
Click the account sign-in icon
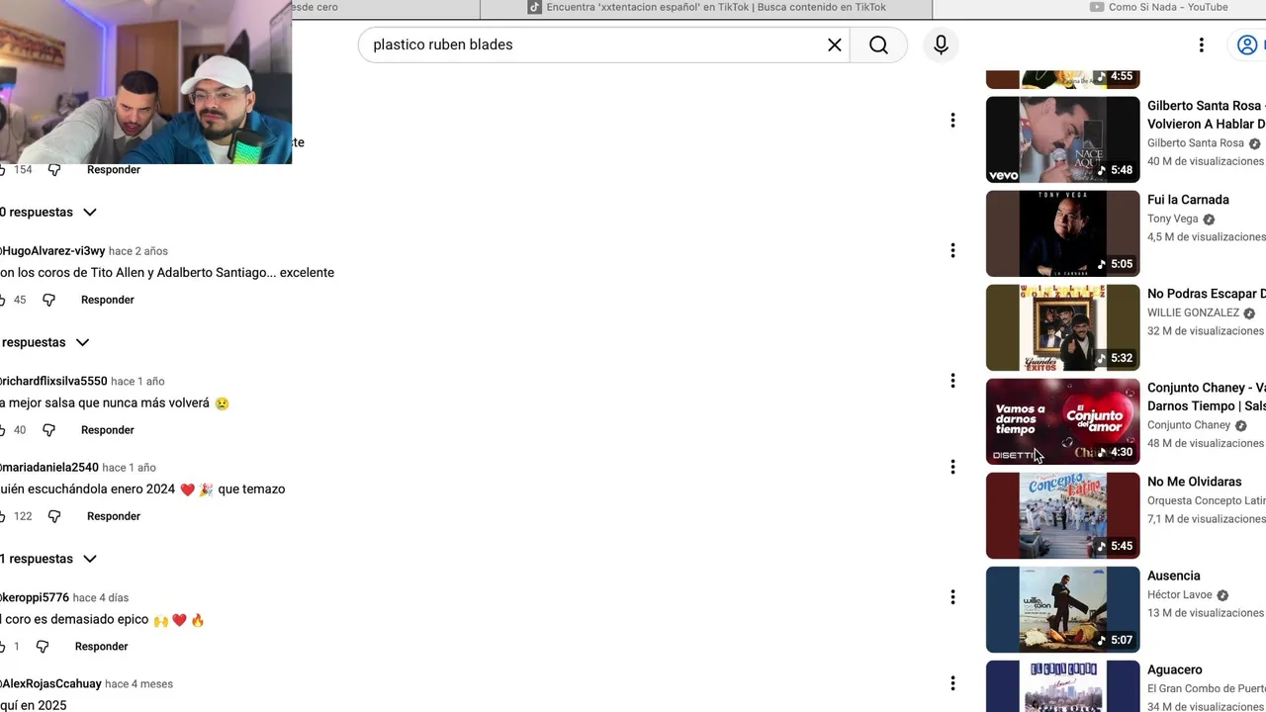coord(1248,44)
